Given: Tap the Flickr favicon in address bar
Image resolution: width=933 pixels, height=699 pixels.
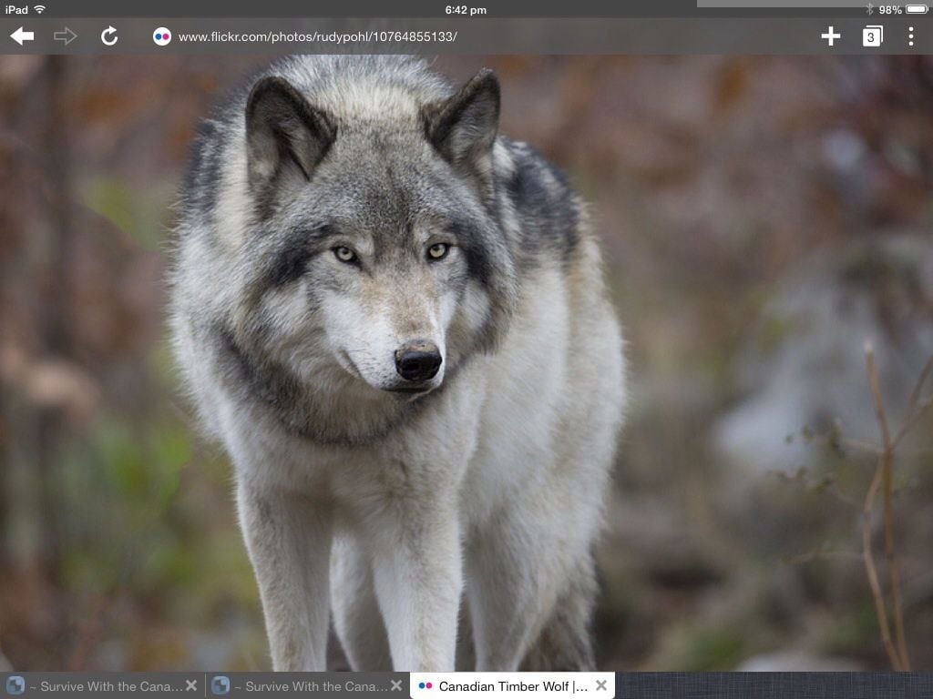Looking at the screenshot, I should tap(162, 36).
